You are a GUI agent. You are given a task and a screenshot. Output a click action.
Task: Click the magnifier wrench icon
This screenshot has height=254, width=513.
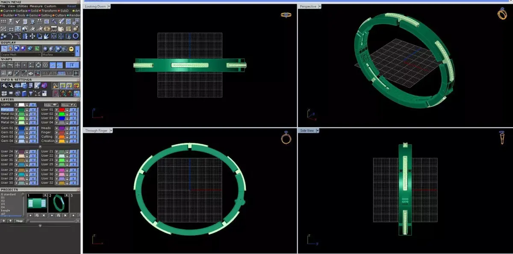11,85
